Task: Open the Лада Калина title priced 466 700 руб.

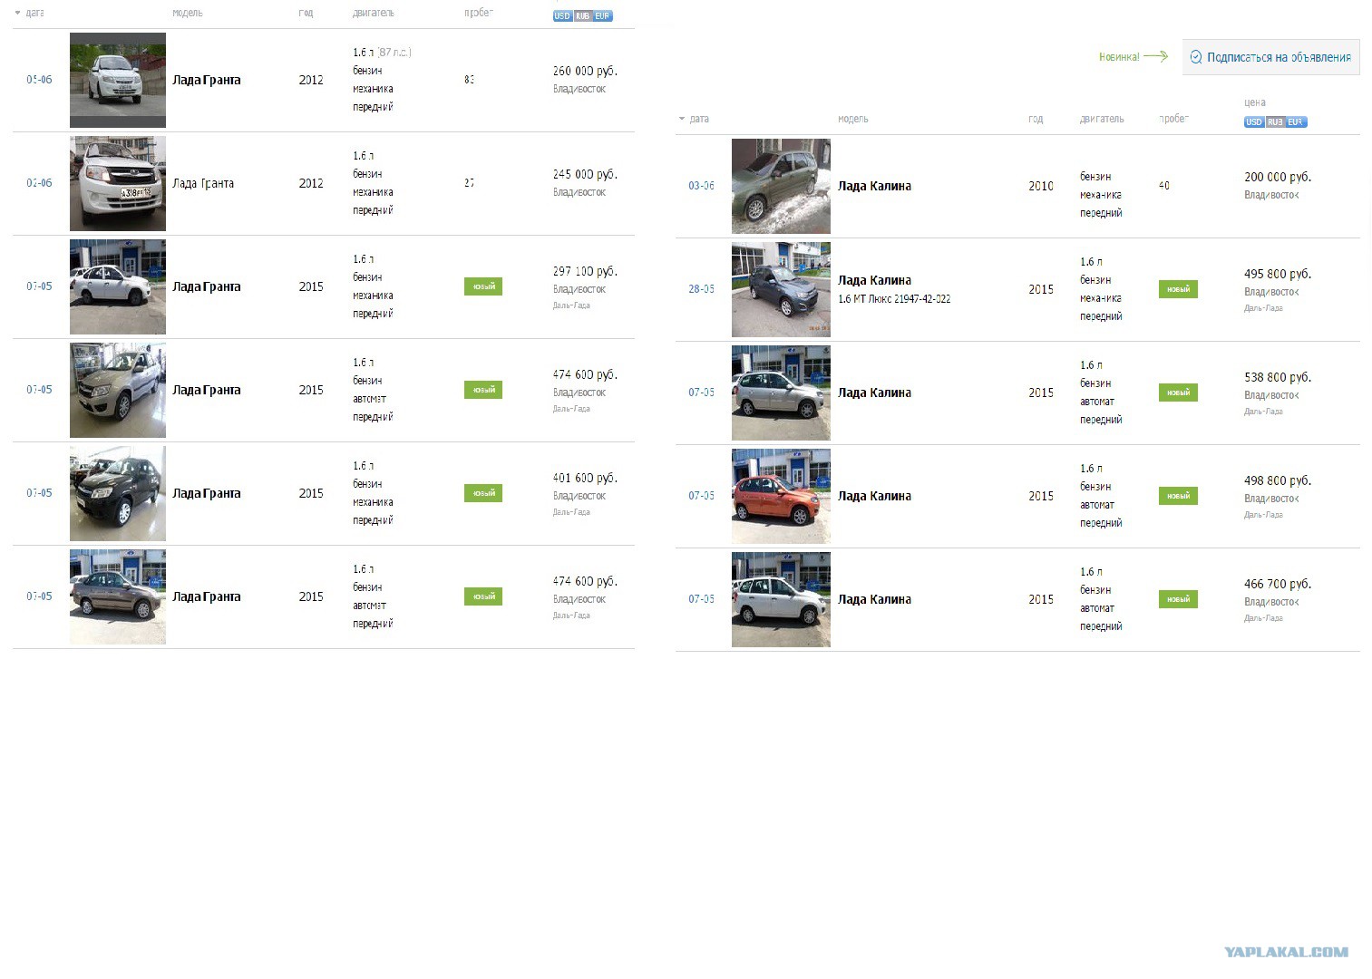Action: [874, 599]
